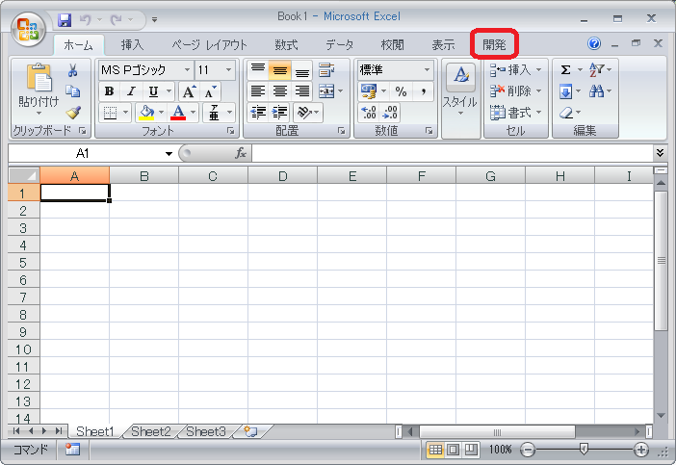Switch to the 校閲 tab
676x465 pixels.
[392, 45]
